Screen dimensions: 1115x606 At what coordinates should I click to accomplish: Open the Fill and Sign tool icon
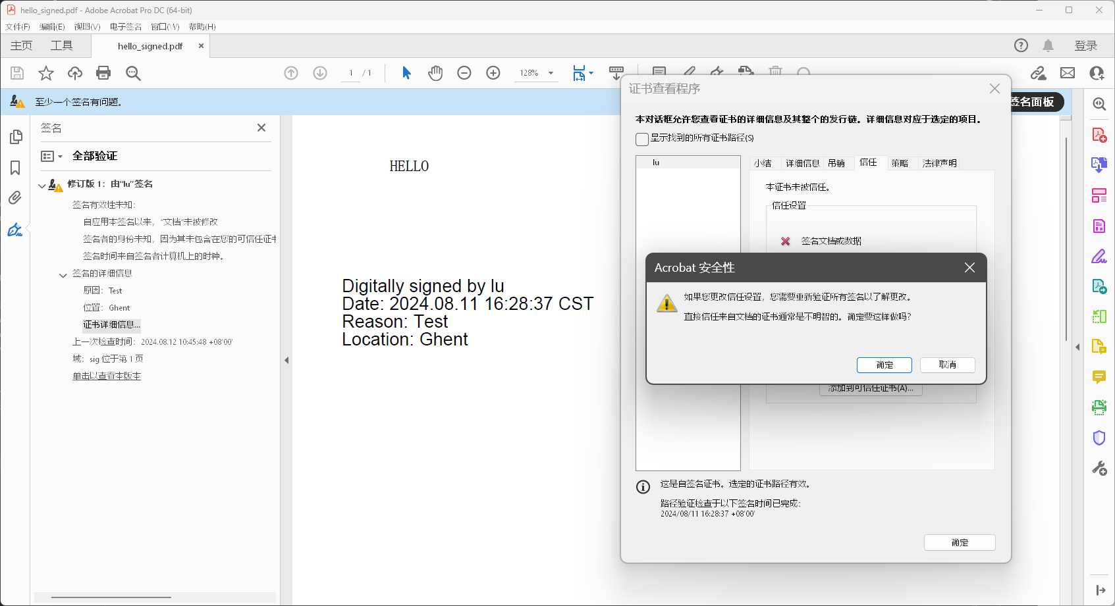[1099, 256]
